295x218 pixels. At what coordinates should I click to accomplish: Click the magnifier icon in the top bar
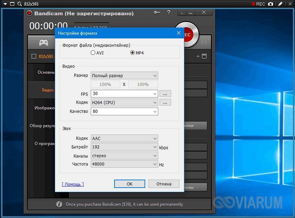point(20,4)
